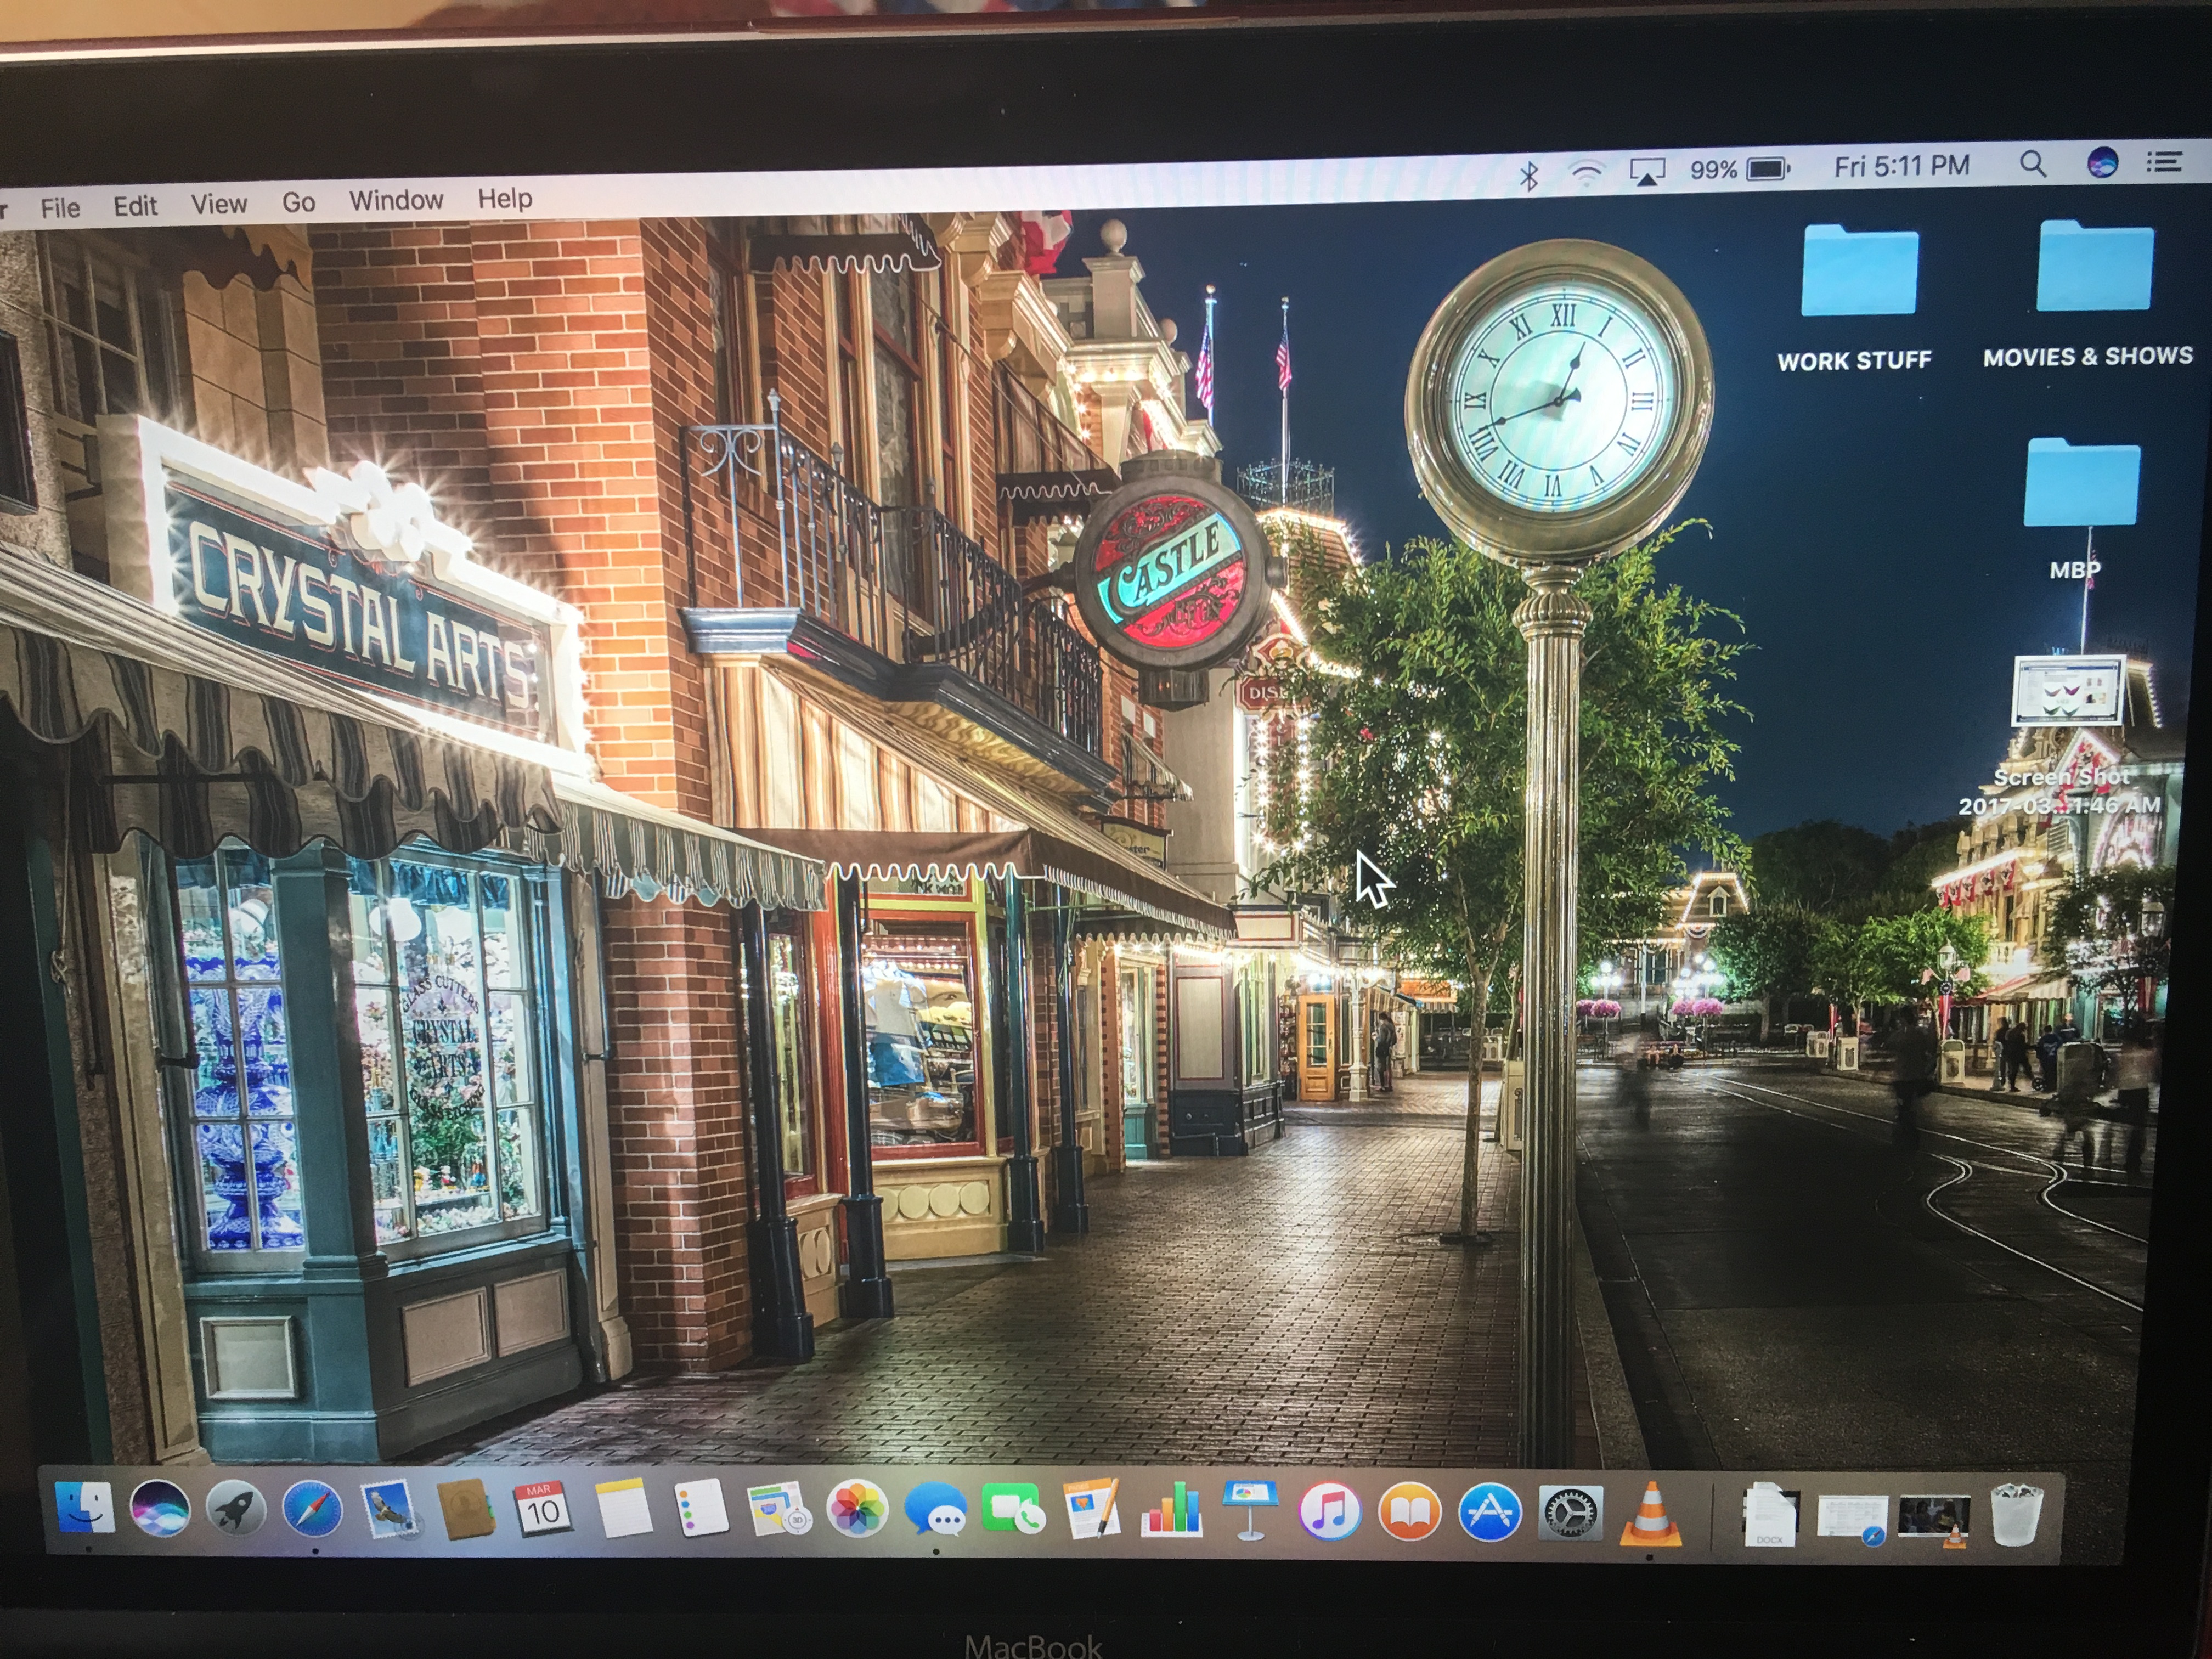This screenshot has height=1659, width=2212.
Task: Open iTunes from the Dock
Action: coord(1330,1510)
